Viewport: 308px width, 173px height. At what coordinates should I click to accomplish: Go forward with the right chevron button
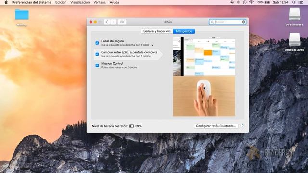click(x=113, y=22)
